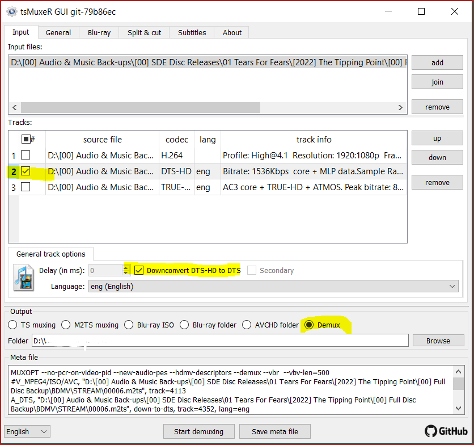
Task: Move track with the up button
Action: [437, 138]
